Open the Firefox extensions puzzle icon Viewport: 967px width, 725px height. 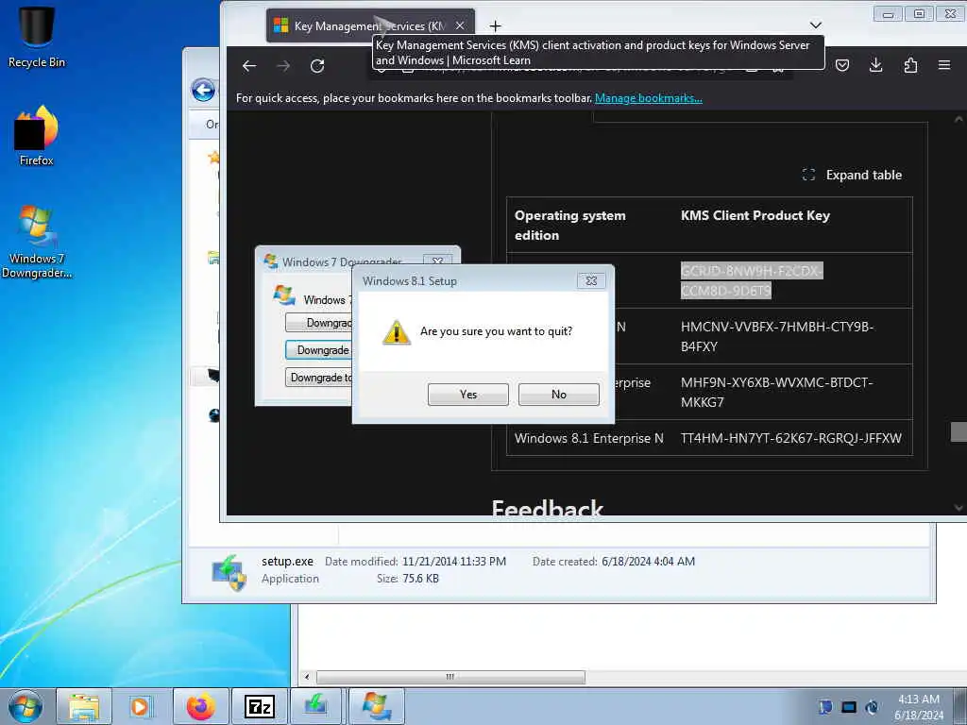click(x=910, y=65)
